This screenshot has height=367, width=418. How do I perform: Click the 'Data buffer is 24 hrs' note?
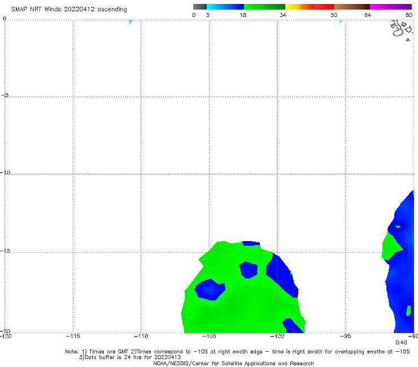[130, 357]
